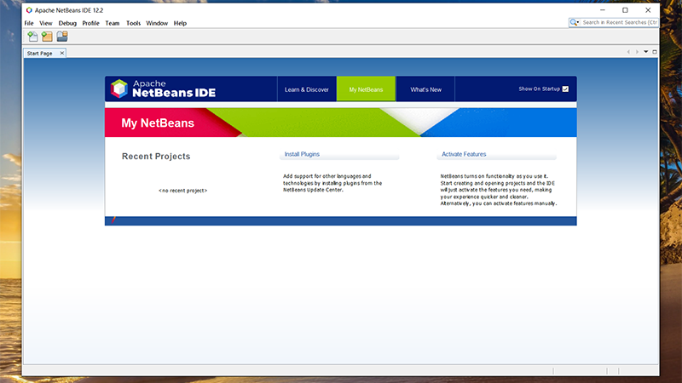The width and height of the screenshot is (682, 383).
Task: Click the Activate Features link
Action: click(x=464, y=154)
